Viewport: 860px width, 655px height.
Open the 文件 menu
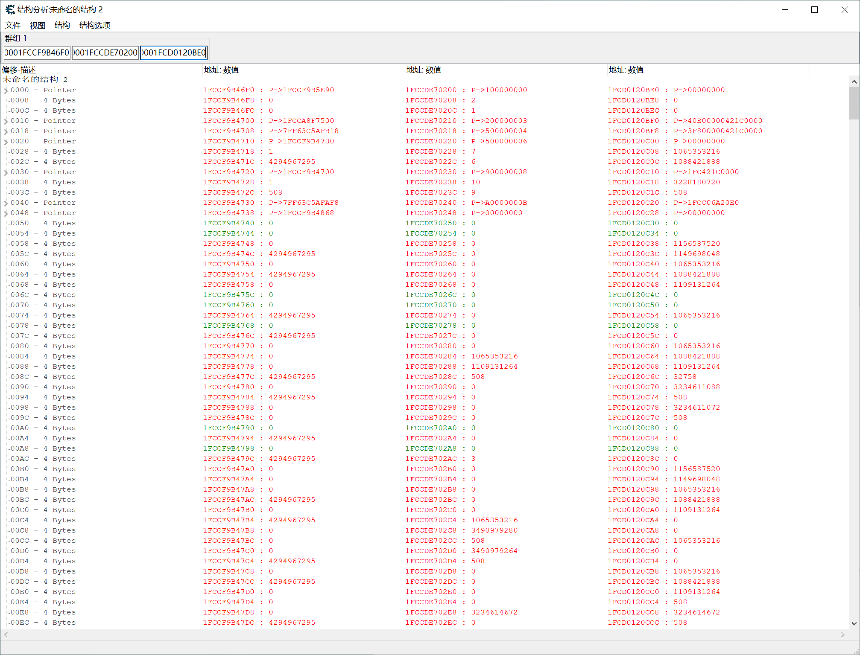pyautogui.click(x=13, y=25)
